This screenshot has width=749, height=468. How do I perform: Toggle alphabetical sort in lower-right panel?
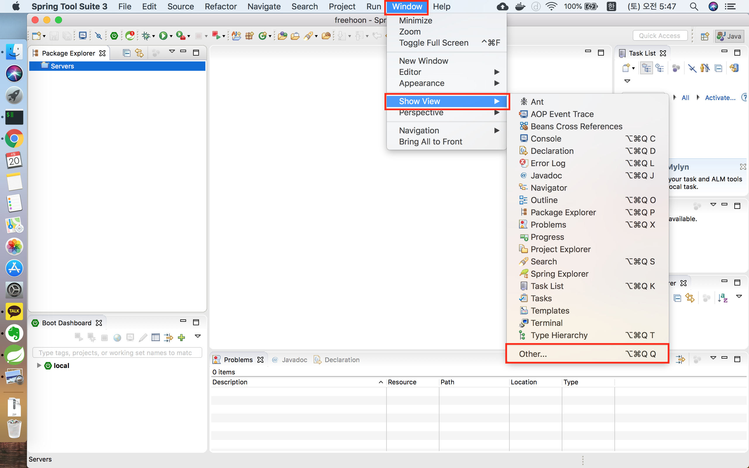722,298
